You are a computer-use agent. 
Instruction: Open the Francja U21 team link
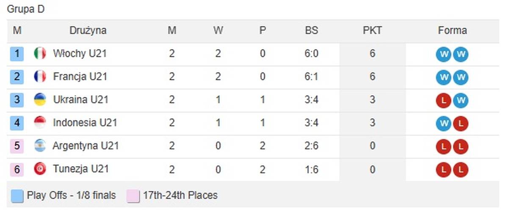point(80,77)
